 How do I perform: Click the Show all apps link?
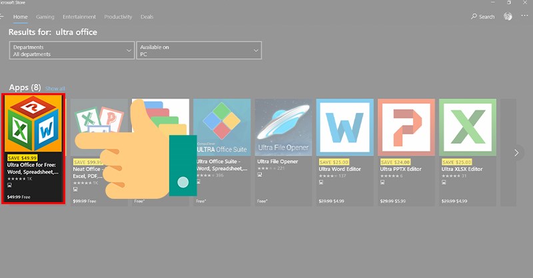pos(55,88)
